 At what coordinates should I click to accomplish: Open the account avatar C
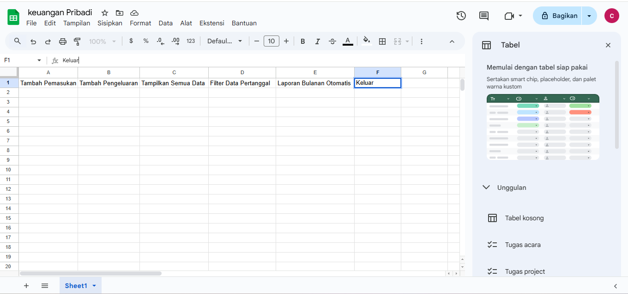(x=611, y=16)
